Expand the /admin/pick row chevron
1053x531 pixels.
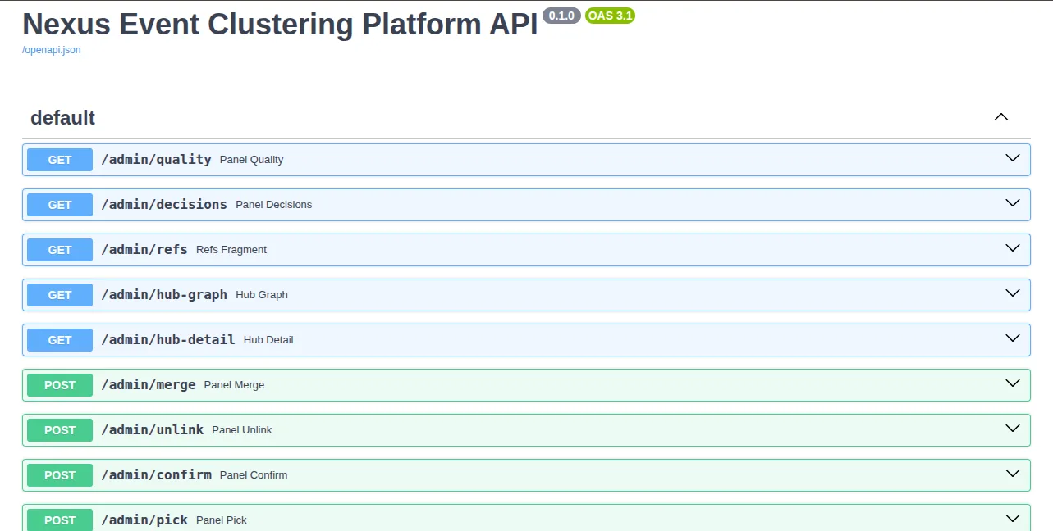(1013, 519)
